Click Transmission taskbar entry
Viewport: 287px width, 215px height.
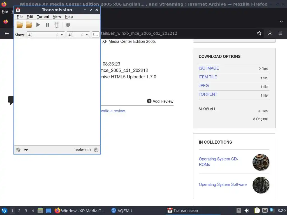[193, 211]
